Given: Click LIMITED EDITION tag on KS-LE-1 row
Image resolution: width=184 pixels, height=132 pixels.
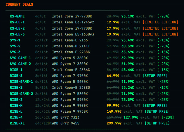Looking at the screenshot, I should (x=160, y=22).
